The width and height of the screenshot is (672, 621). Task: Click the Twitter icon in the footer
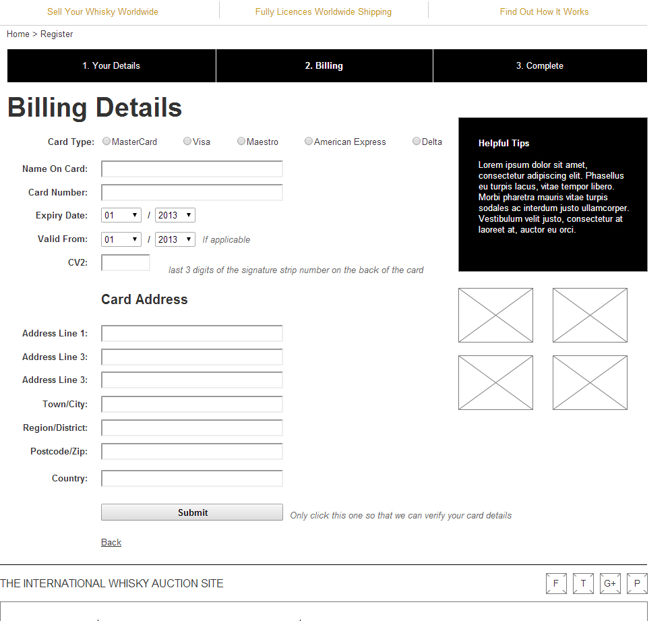583,584
